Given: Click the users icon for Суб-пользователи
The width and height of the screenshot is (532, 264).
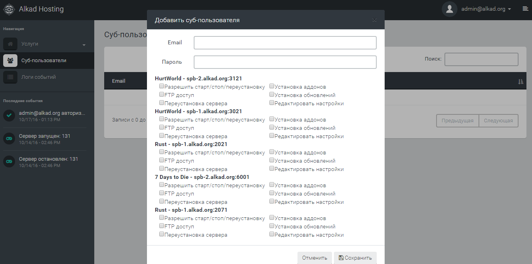Looking at the screenshot, I should pyautogui.click(x=10, y=61).
